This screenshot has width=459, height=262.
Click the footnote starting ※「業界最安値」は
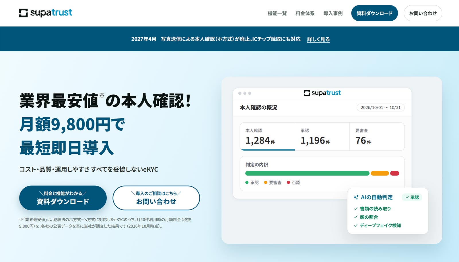(x=105, y=223)
